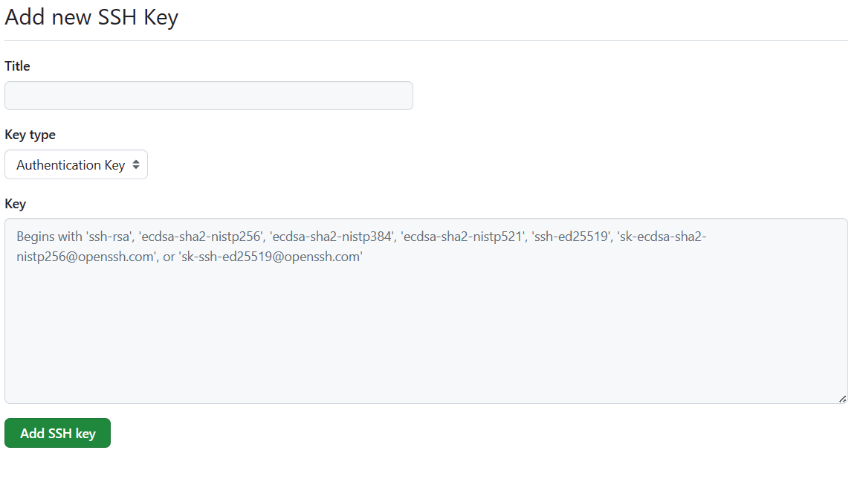Click placeholder text 'ecdsa-sha2-nistp256' in Key field
The image size is (863, 485).
click(x=200, y=237)
